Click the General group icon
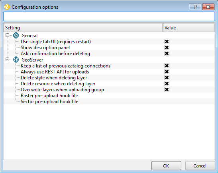Image resolution: width=218 pixels, height=173 pixels. click(x=16, y=35)
